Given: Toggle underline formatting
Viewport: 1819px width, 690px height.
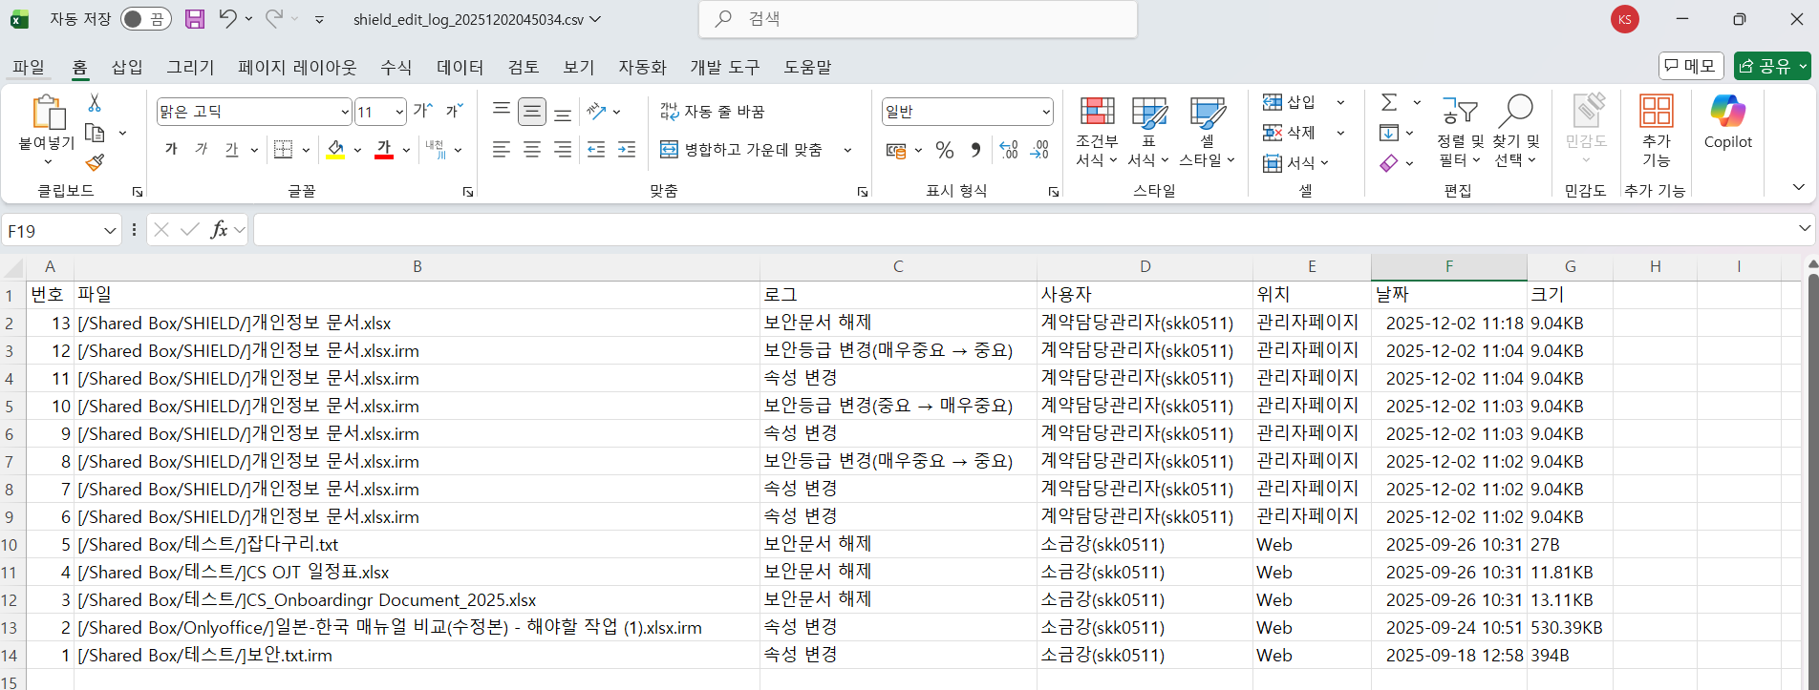Looking at the screenshot, I should tap(232, 149).
